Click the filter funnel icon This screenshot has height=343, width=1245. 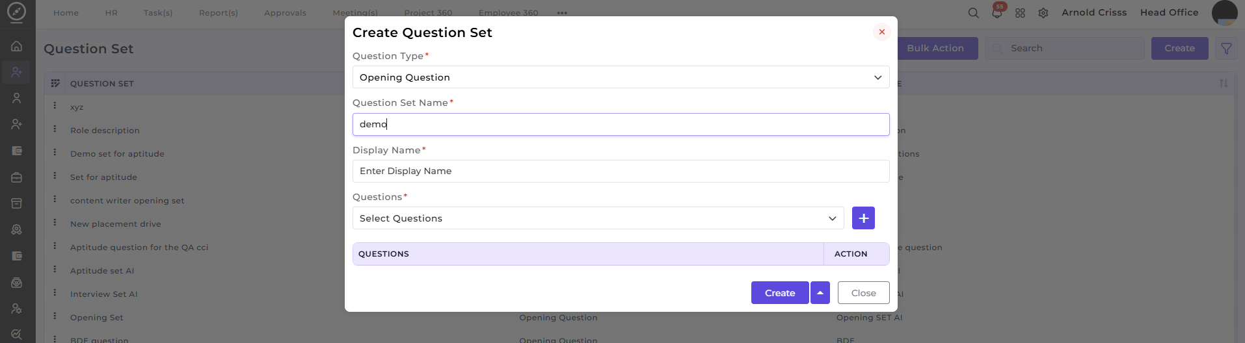click(x=1226, y=49)
